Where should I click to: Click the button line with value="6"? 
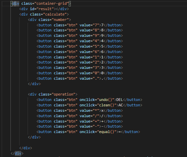pos(80,52)
